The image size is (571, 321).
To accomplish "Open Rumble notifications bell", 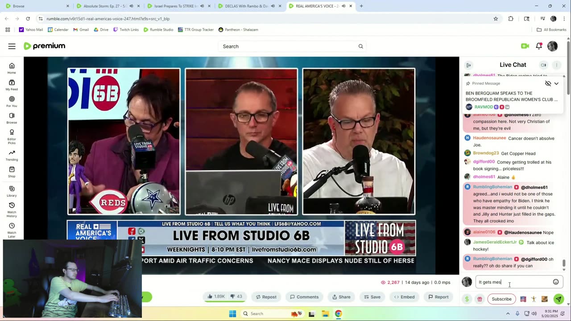I will coord(539,46).
